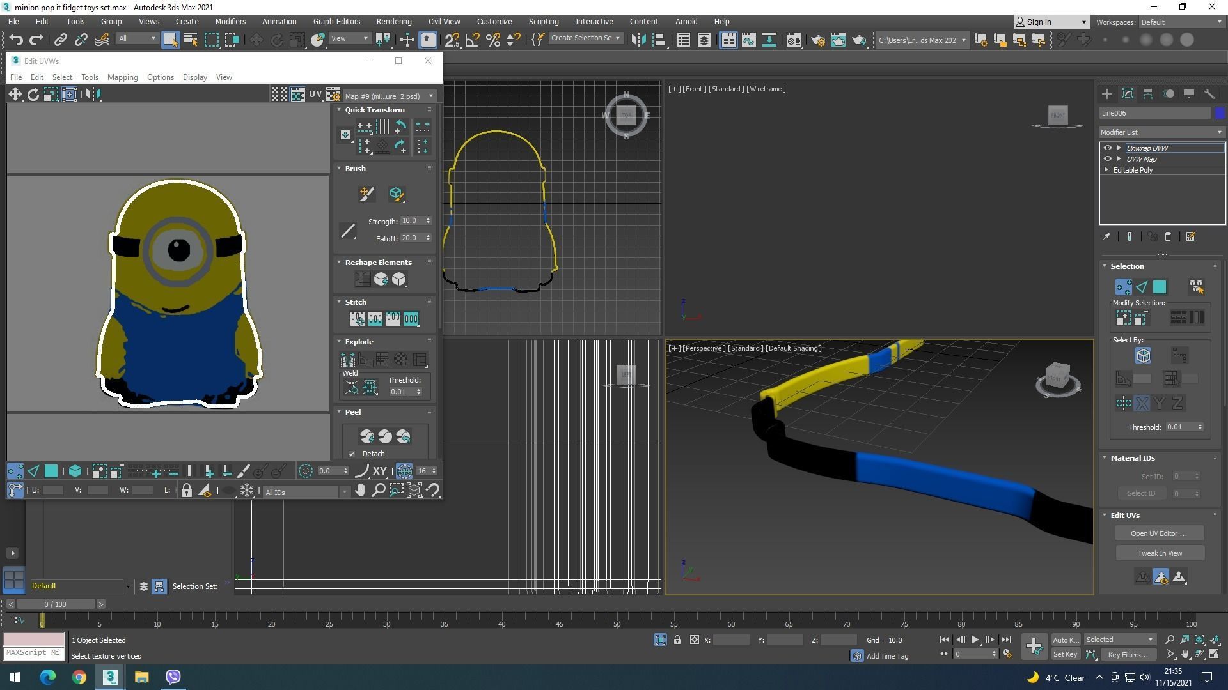1228x690 pixels.
Task: Select the Select and Move tool
Action: coord(256,40)
